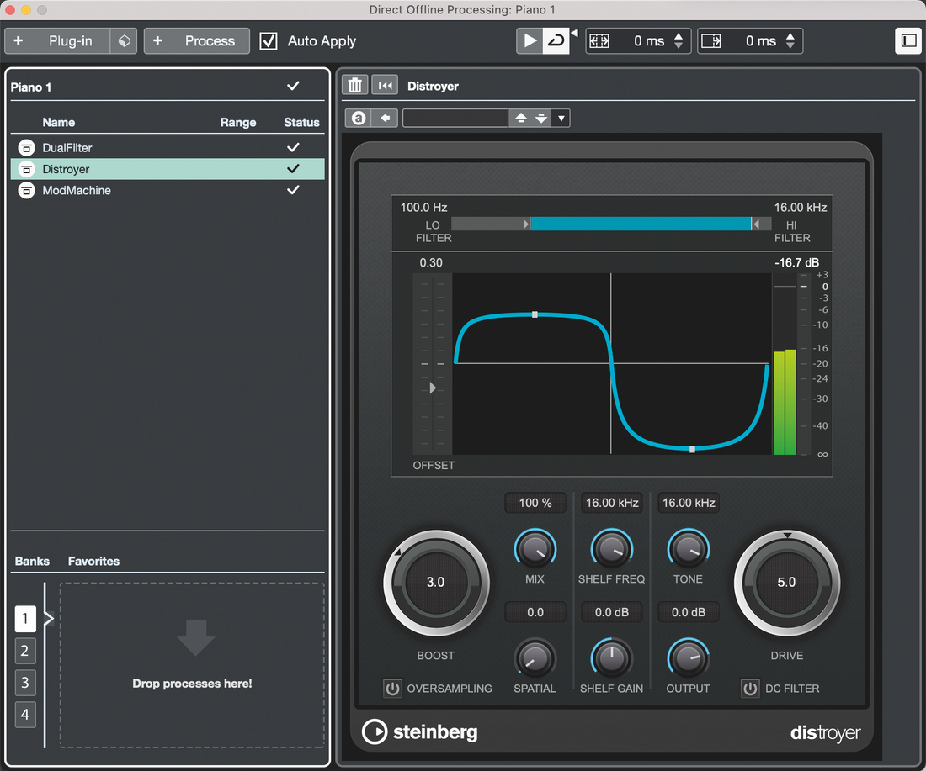
Task: Click the Tone knob
Action: 688,548
